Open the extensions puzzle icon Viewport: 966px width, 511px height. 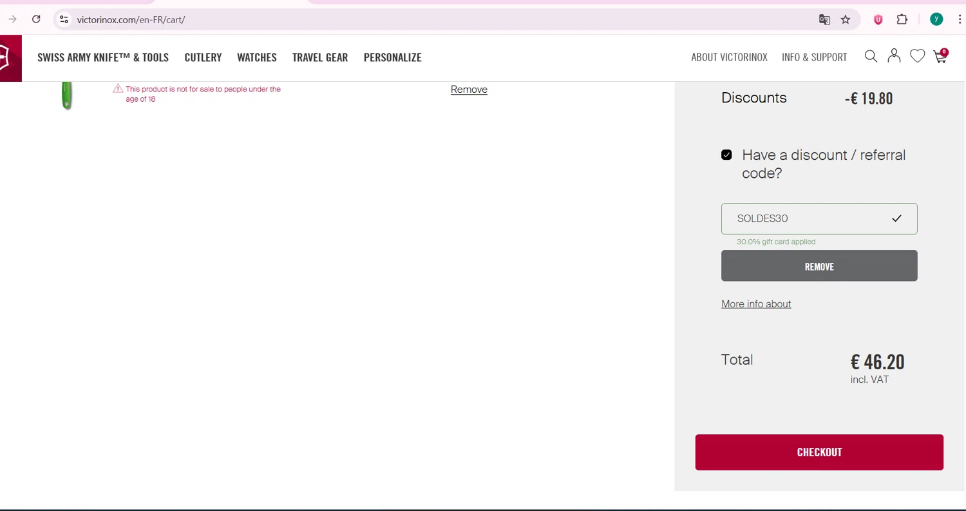[902, 19]
